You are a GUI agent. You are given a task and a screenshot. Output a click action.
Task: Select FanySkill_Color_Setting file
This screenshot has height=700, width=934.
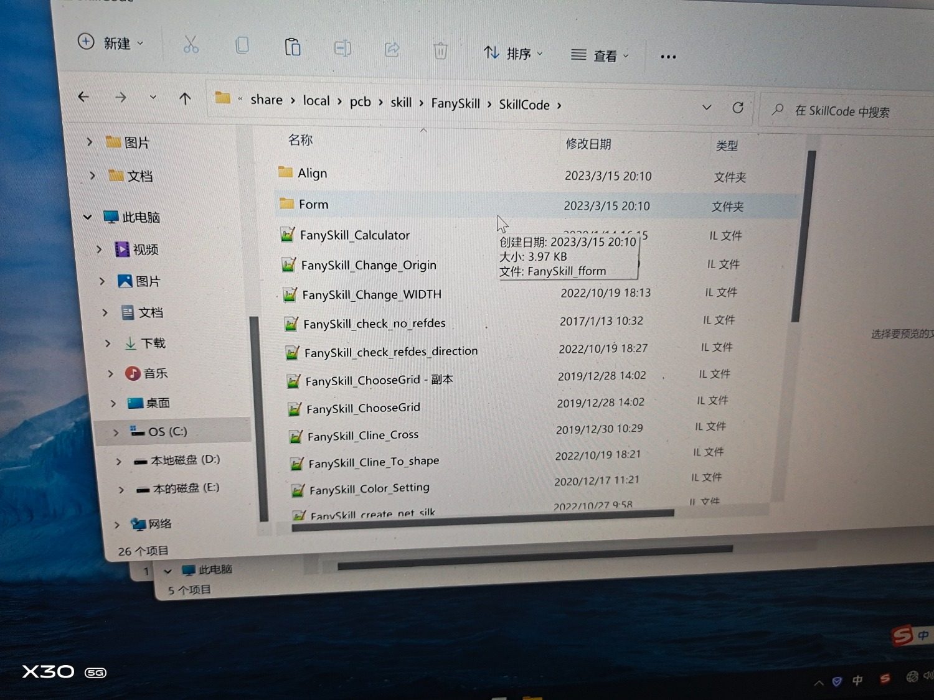click(x=369, y=489)
